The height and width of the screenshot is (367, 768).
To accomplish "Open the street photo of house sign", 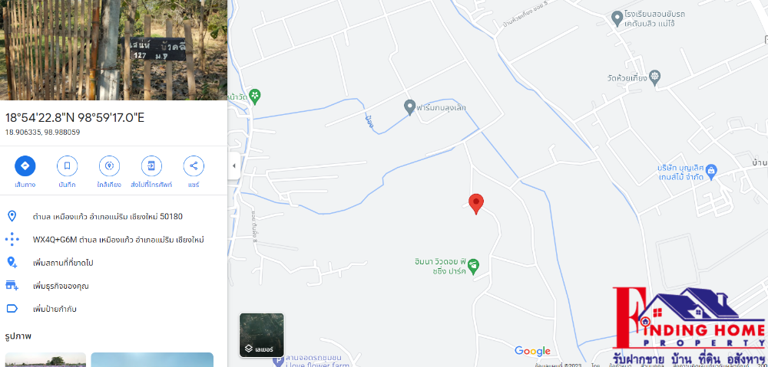I will 114,50.
